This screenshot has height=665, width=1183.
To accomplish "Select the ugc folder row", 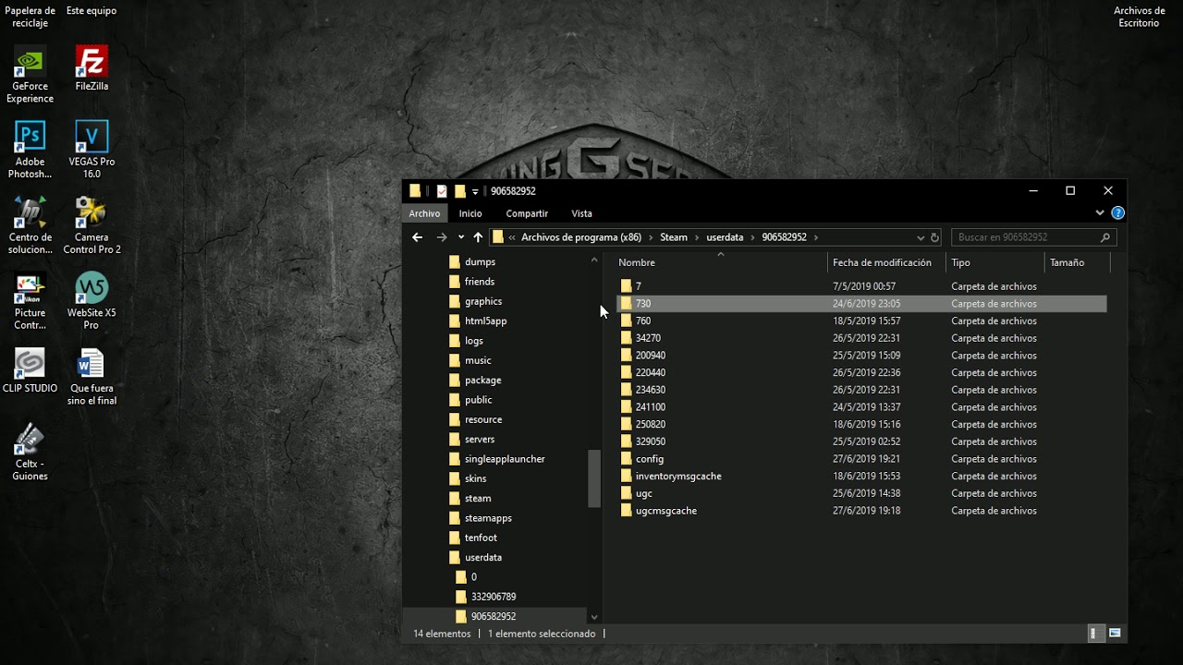I will [861, 493].
